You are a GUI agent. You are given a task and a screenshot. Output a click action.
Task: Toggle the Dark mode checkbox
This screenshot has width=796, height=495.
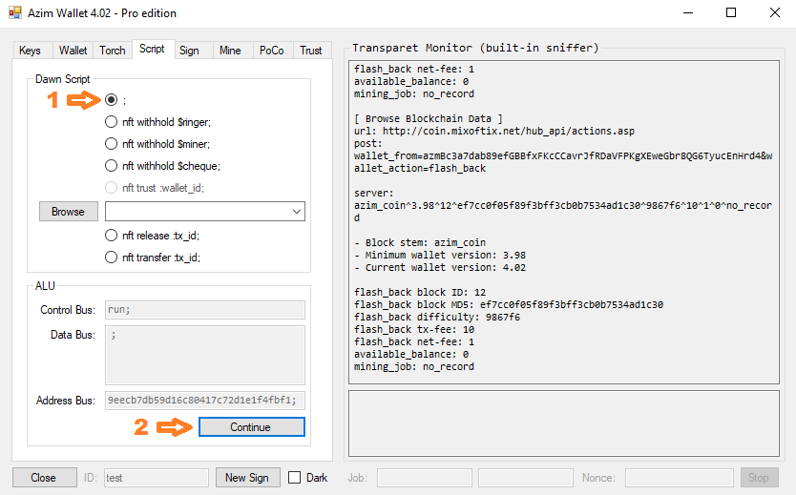(x=294, y=478)
